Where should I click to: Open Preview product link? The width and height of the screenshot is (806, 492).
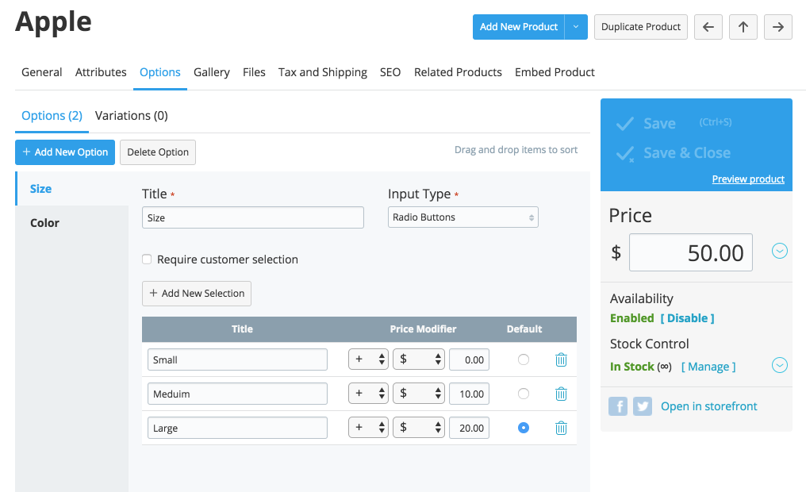point(748,179)
